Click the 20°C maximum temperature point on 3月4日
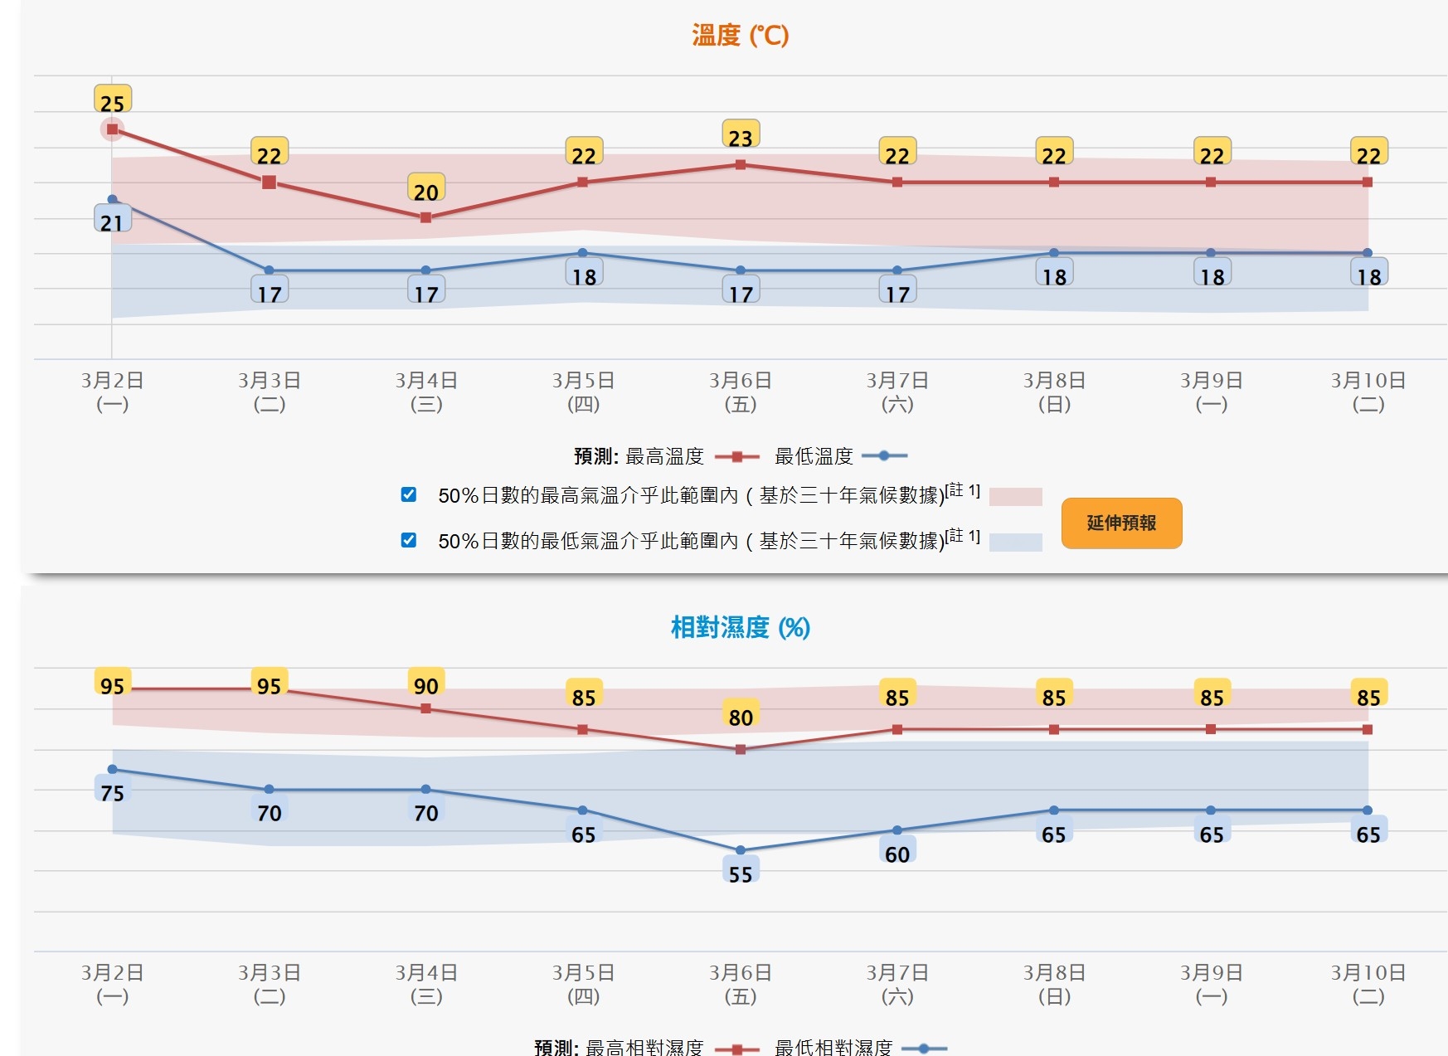1448x1056 pixels. point(425,217)
